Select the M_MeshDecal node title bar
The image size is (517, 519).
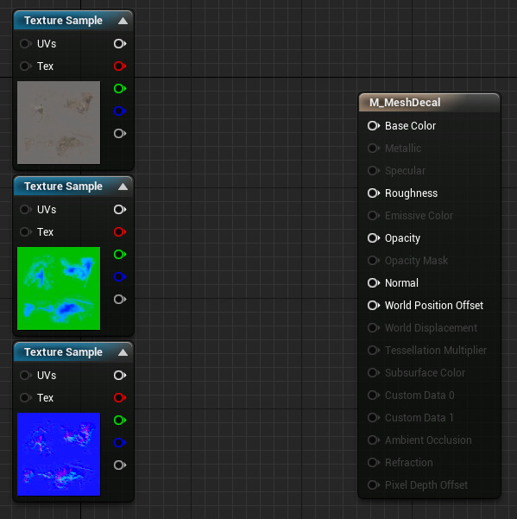point(429,103)
